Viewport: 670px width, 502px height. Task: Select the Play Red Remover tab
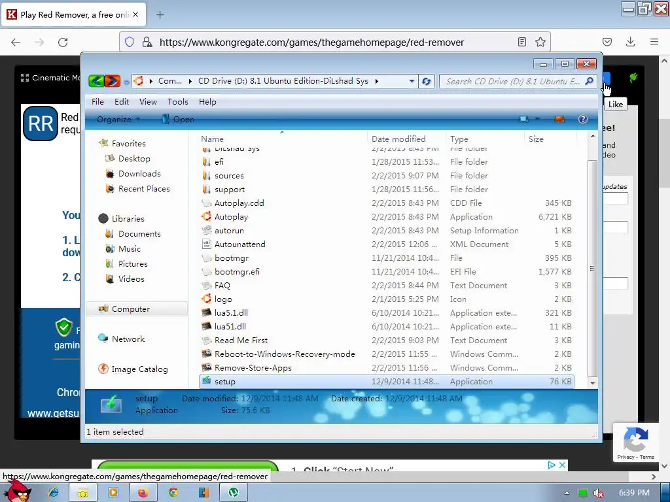pyautogui.click(x=73, y=15)
